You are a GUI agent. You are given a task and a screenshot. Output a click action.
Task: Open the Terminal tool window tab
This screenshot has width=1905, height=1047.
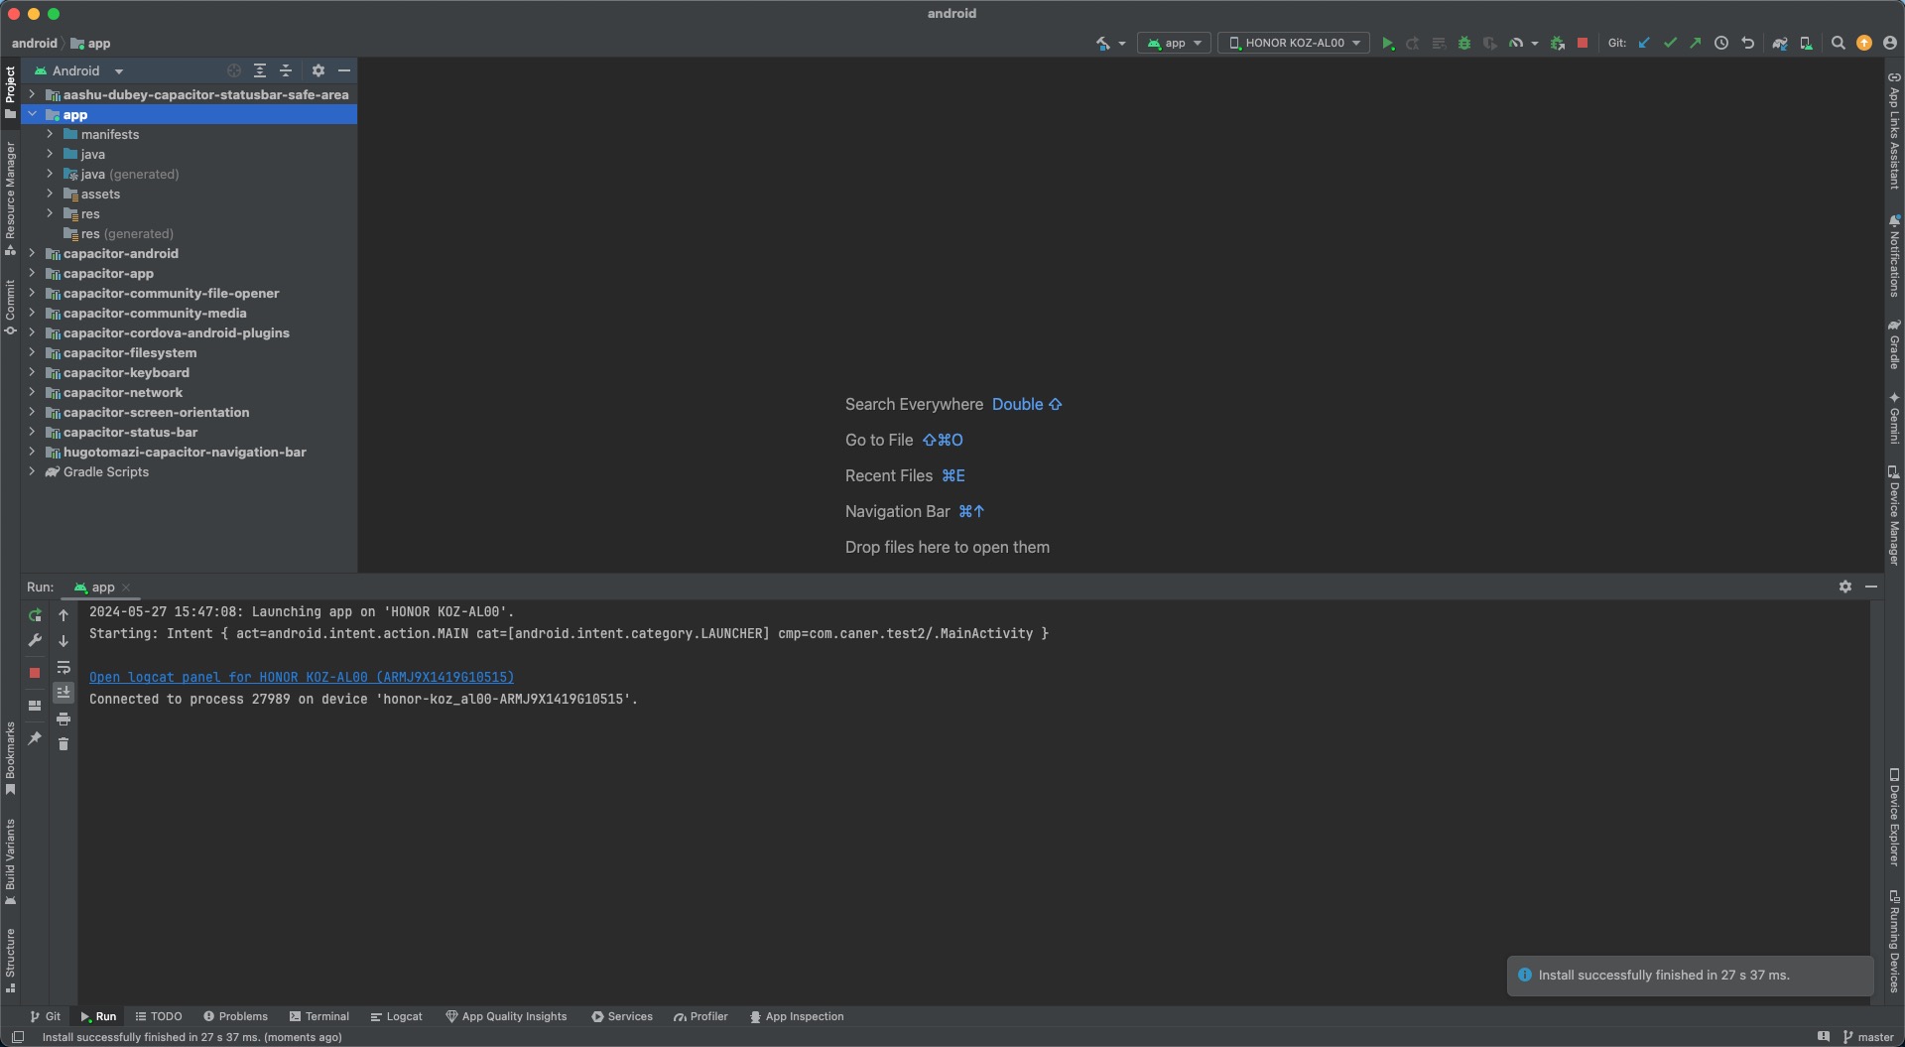(x=318, y=1016)
